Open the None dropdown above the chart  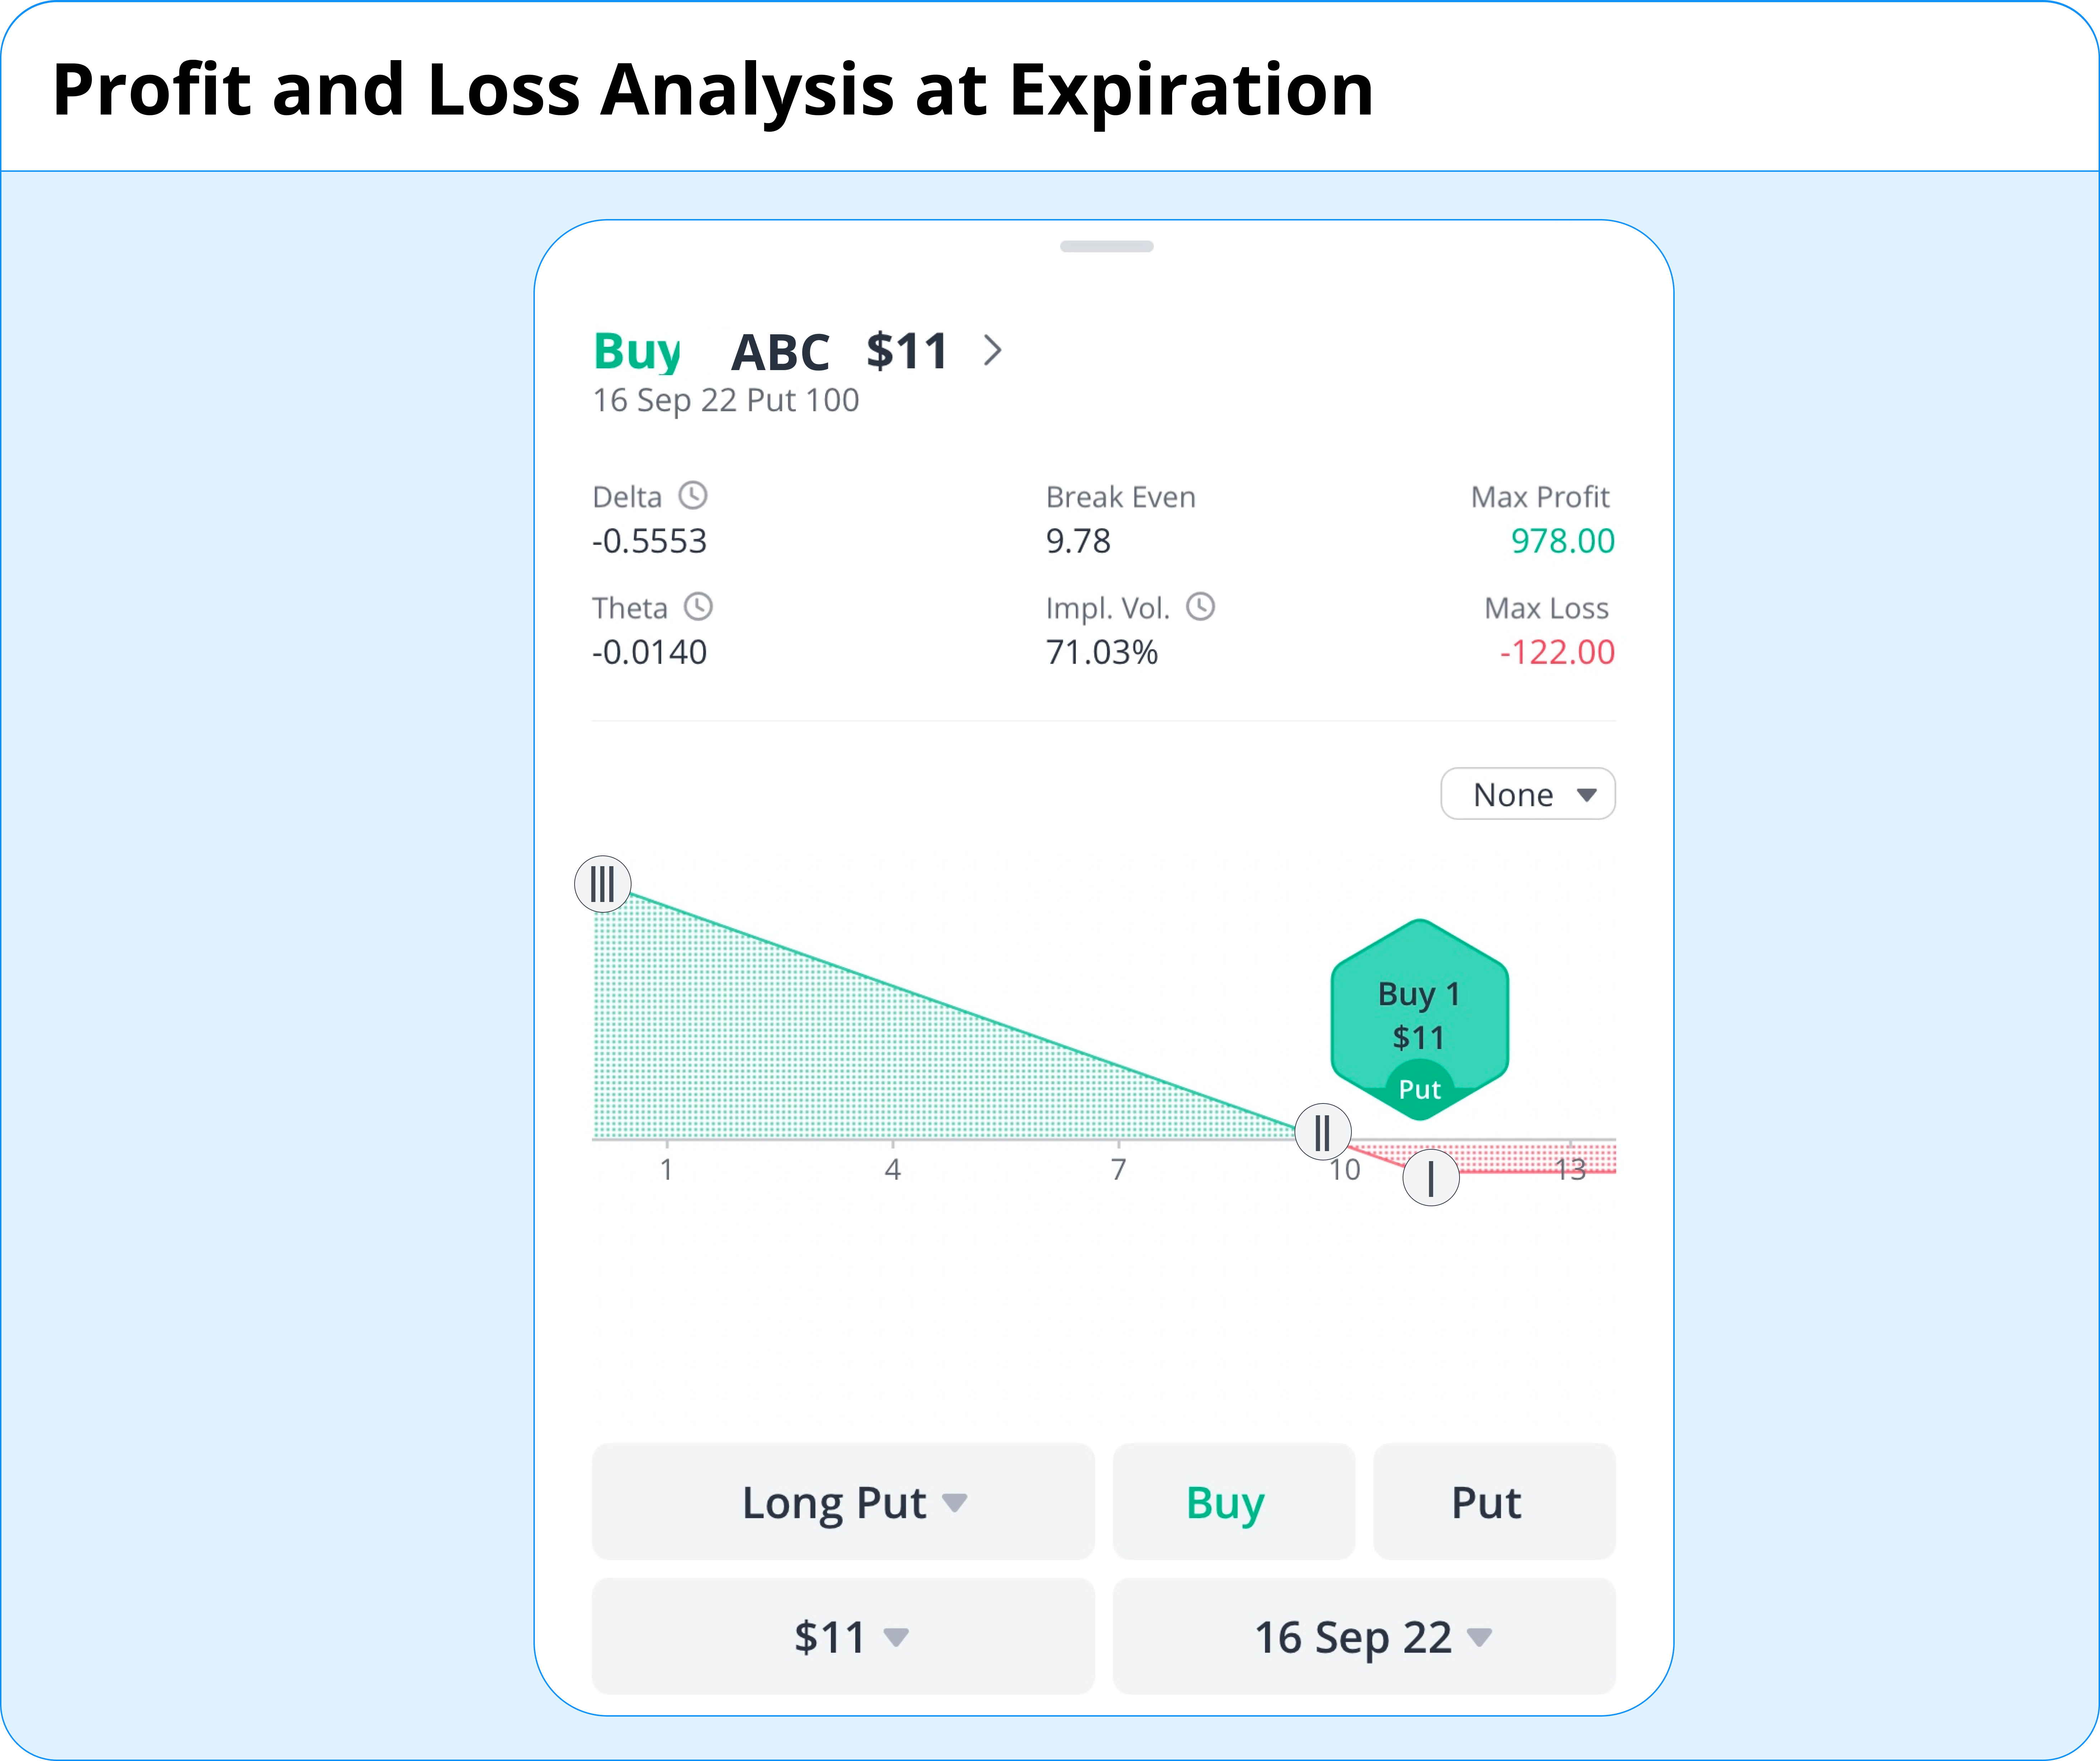1527,795
